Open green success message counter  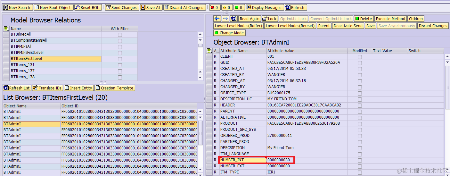(239, 7)
